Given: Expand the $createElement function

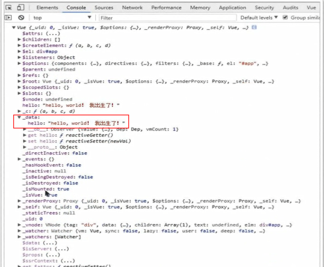Looking at the screenshot, I should (19, 45).
